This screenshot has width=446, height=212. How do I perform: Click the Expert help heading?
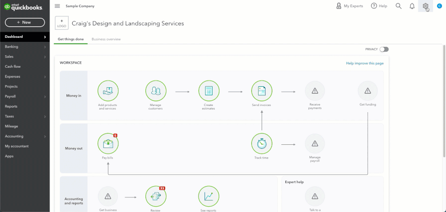pyautogui.click(x=294, y=182)
